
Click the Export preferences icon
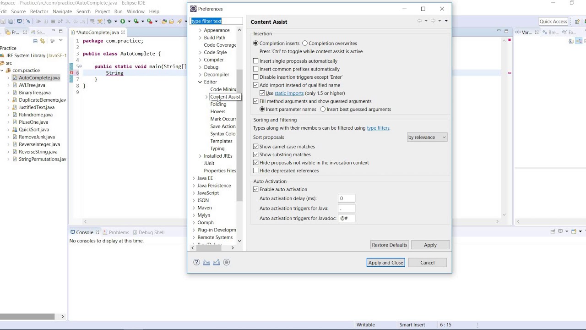[217, 262]
